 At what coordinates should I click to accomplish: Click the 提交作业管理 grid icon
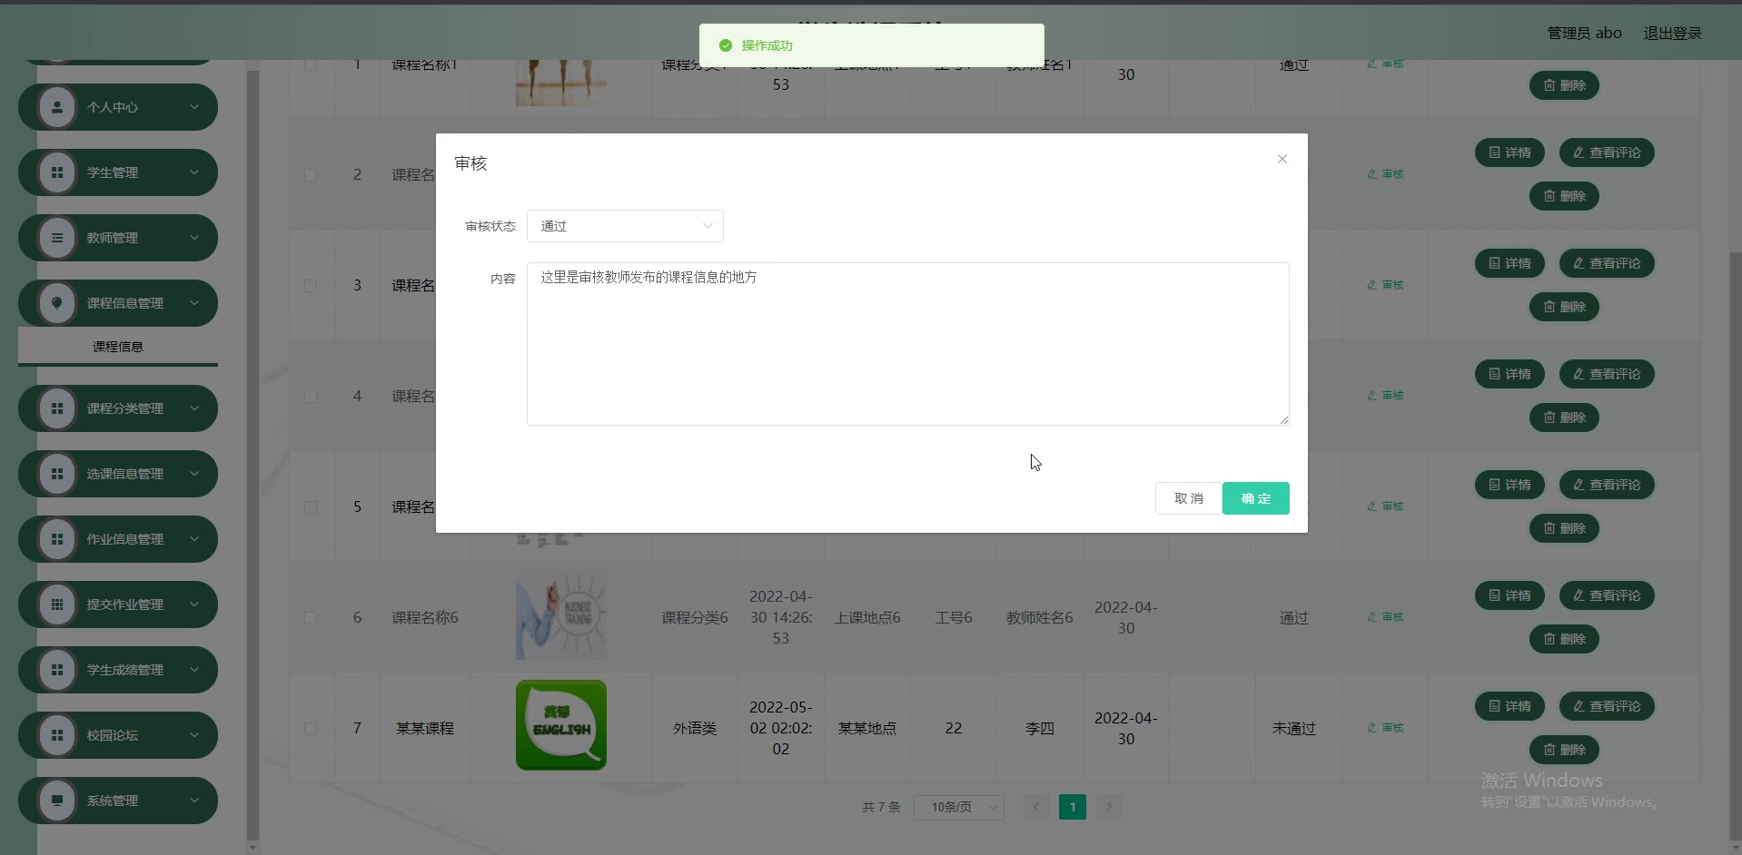(57, 604)
